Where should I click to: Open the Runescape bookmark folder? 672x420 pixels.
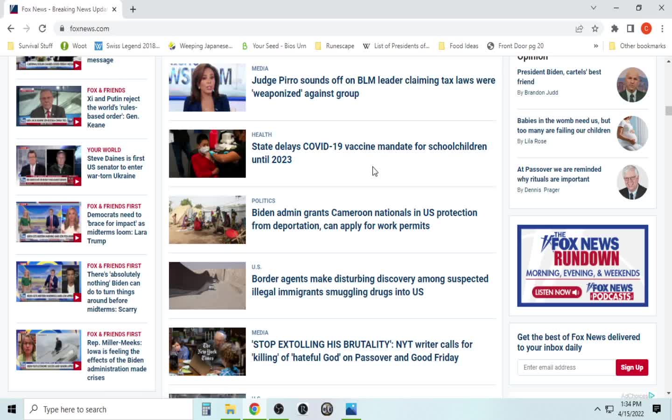[x=335, y=46]
